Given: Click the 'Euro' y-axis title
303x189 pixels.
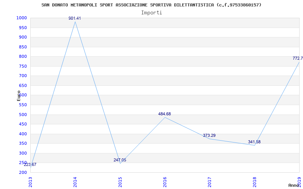Looking at the screenshot, I should 19,96.
